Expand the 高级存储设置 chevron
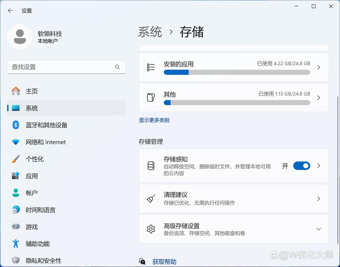The image size is (340, 267). pos(318,229)
